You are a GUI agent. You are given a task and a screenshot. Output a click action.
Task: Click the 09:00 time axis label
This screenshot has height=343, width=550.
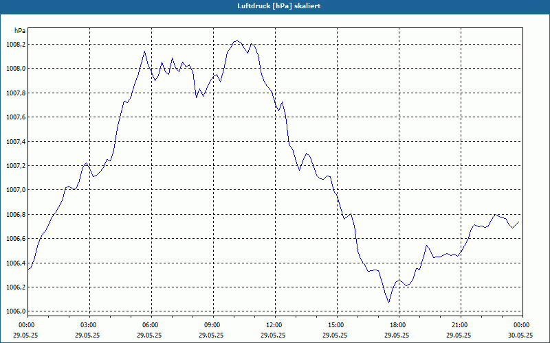[213, 325]
